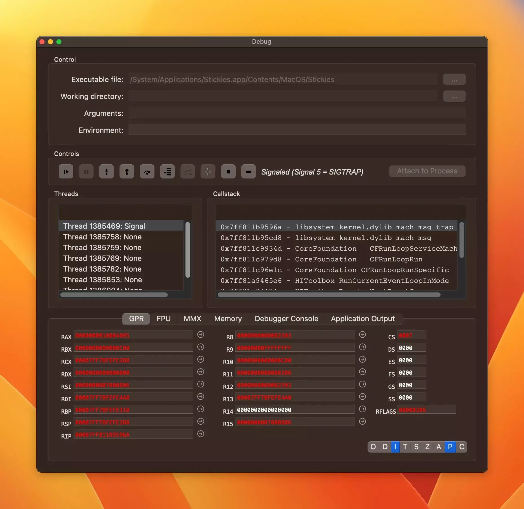Browse for executable file with ellipsis button

454,80
